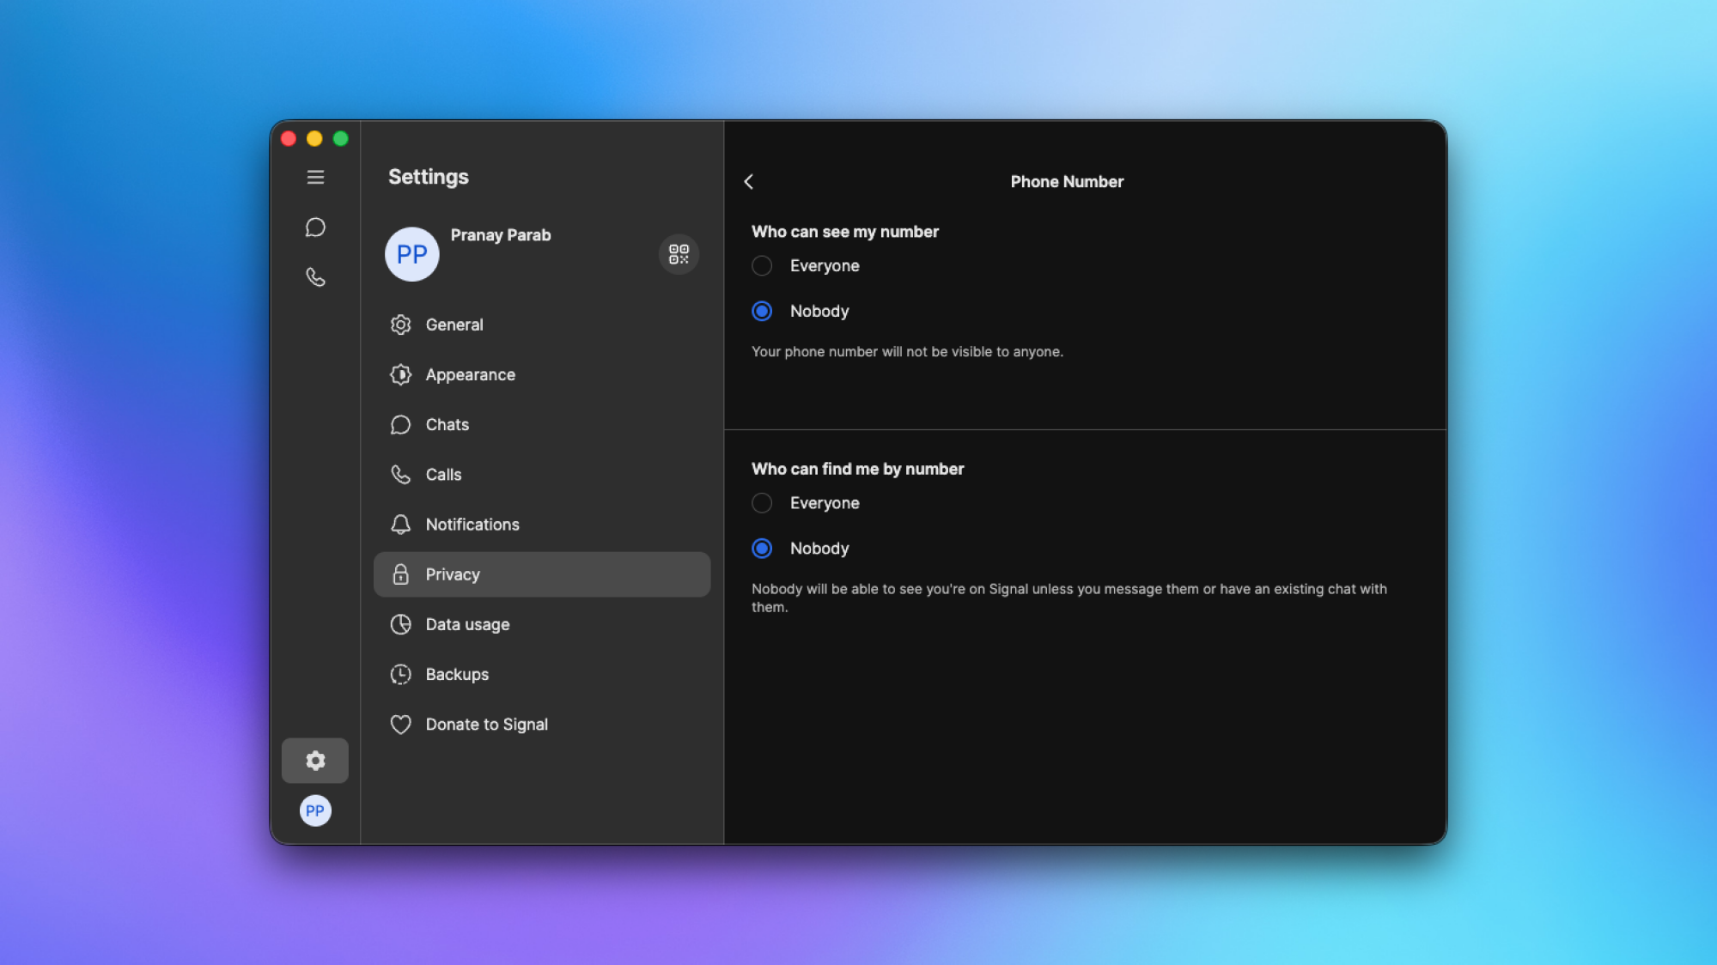Click the Notifications bell icon
Viewport: 1717px width, 965px height.
coord(400,524)
